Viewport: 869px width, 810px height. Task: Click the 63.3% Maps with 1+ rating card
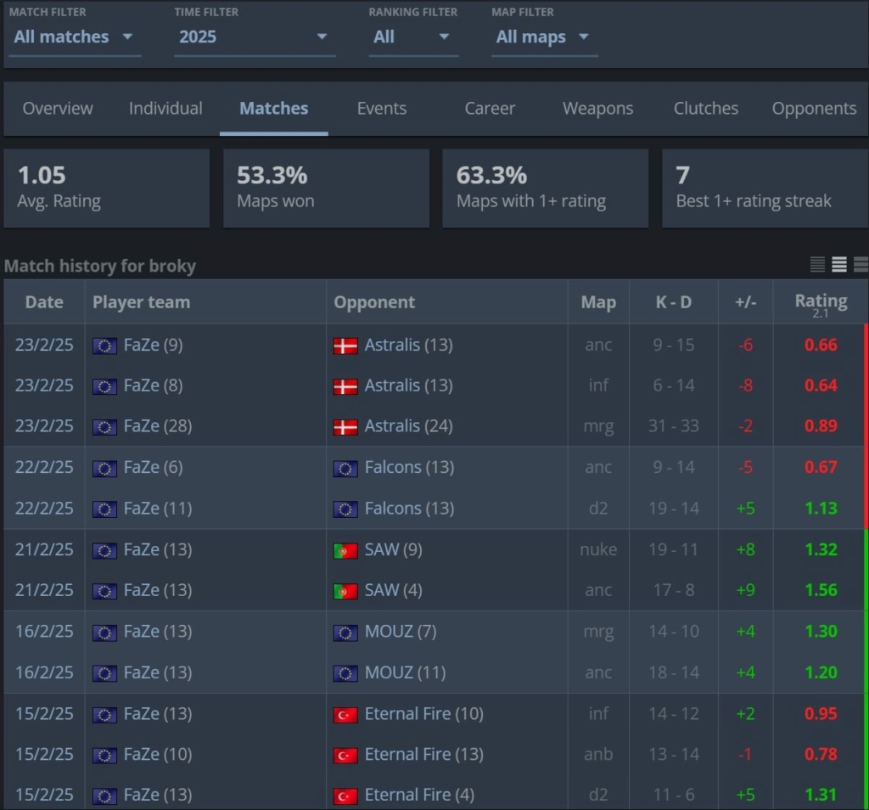pos(546,188)
